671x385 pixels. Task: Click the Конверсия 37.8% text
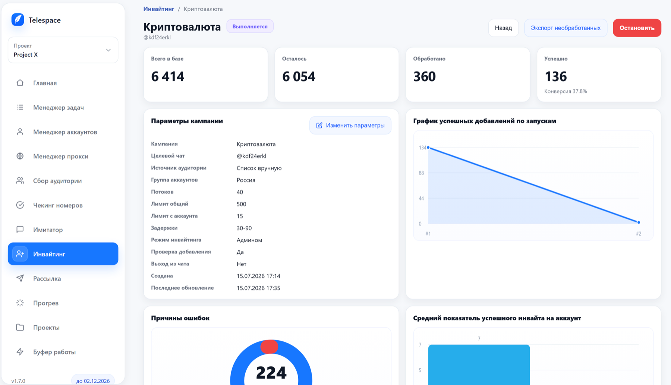(x=566, y=91)
